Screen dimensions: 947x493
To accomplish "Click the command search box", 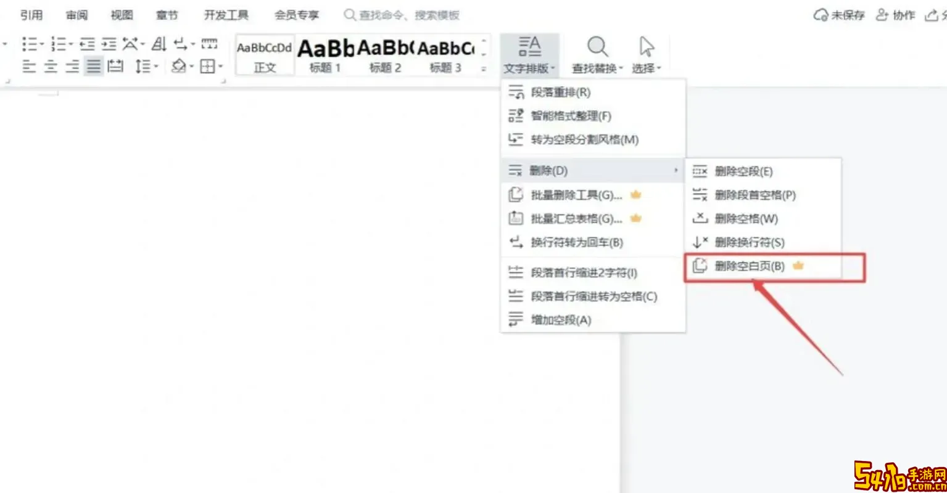I will [402, 15].
